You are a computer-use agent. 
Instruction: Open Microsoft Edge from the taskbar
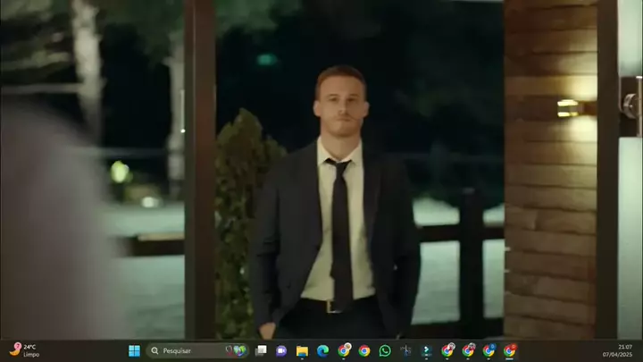click(x=322, y=350)
